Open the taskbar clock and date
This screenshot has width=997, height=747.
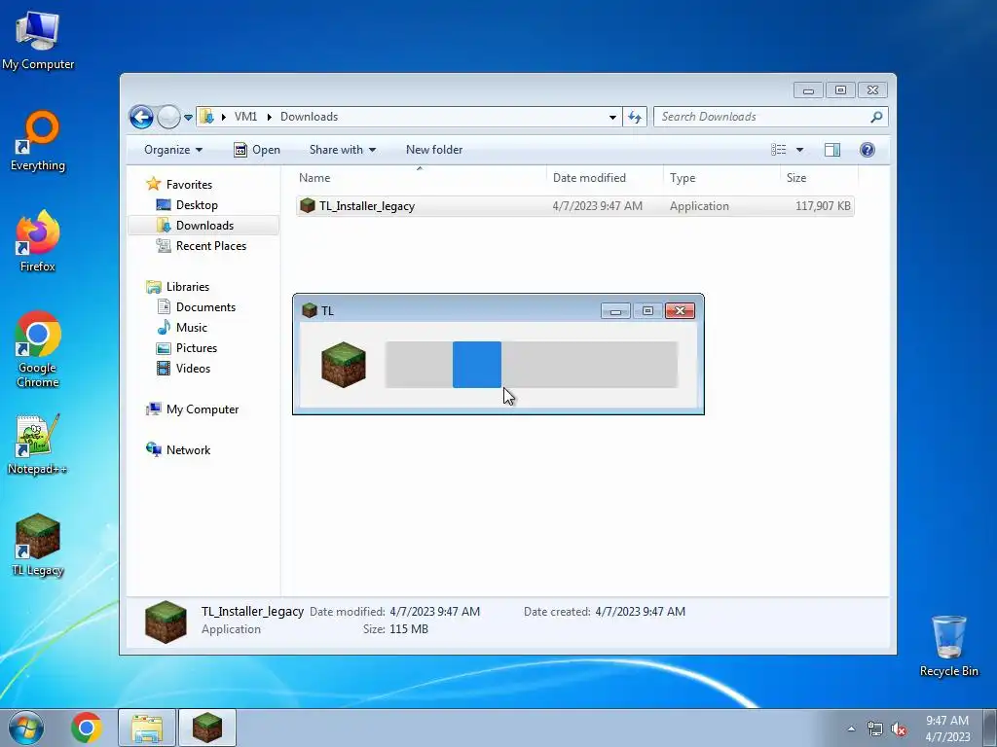pos(947,729)
